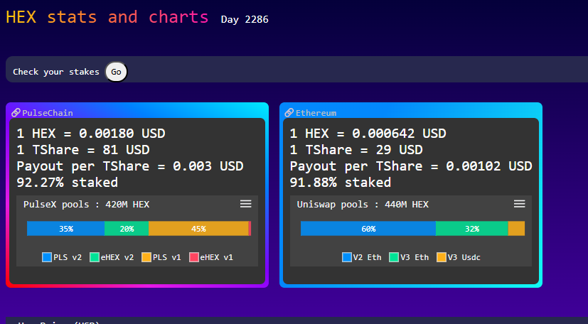Click the Ethereum chain-link icon
Image resolution: width=588 pixels, height=324 pixels.
(289, 112)
